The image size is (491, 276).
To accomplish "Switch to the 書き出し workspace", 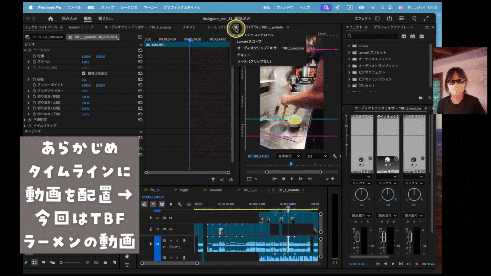I will click(106, 19).
